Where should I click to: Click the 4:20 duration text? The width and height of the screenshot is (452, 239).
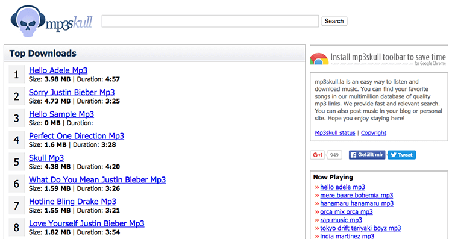click(x=113, y=167)
